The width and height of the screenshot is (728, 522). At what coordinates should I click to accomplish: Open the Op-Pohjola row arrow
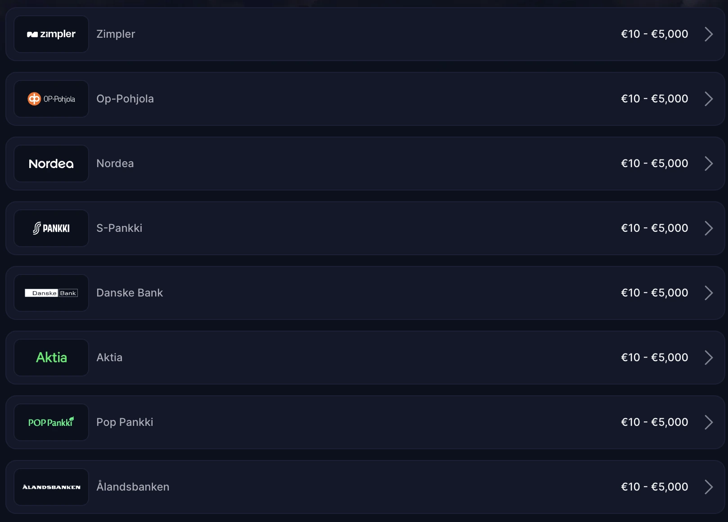709,98
